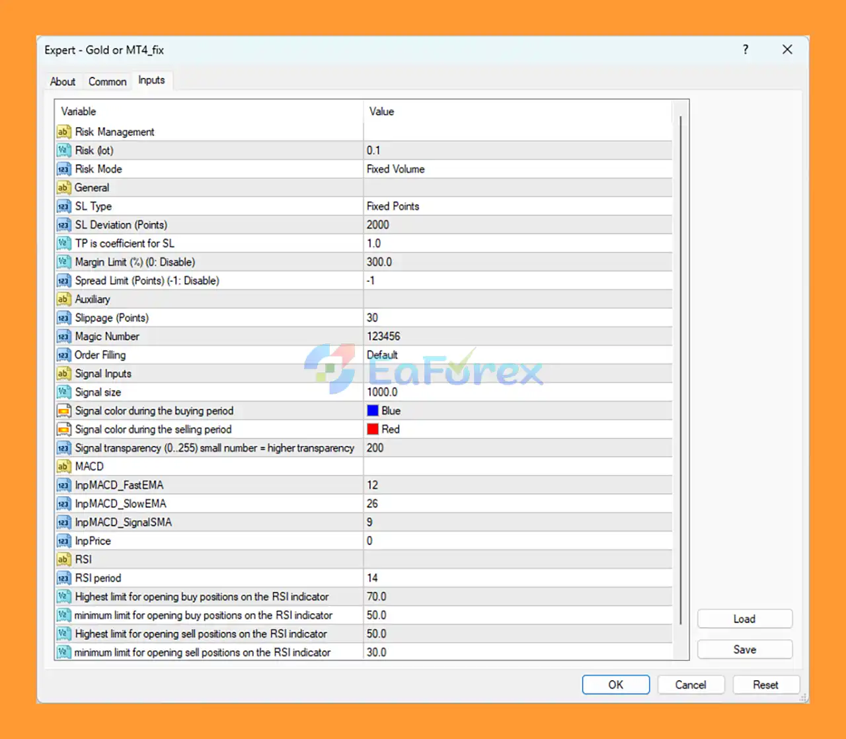Image resolution: width=846 pixels, height=739 pixels.
Task: Click the Blue color swatch
Action: pyautogui.click(x=373, y=411)
